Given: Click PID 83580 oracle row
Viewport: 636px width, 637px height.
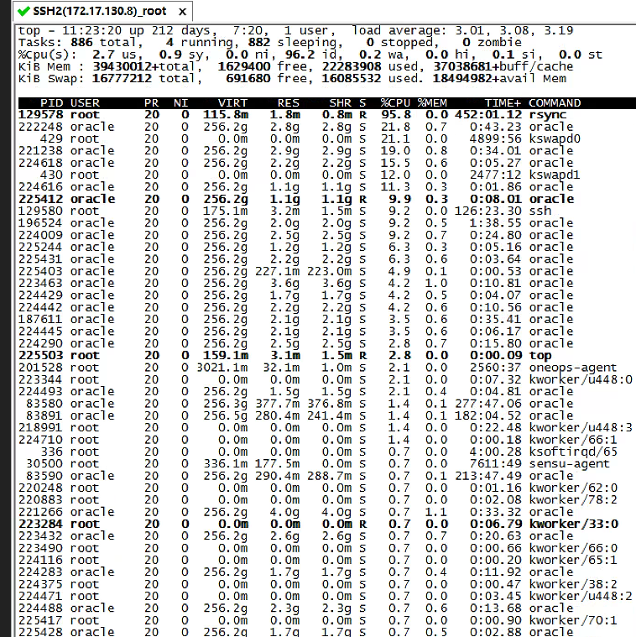Looking at the screenshot, I should point(44,404).
